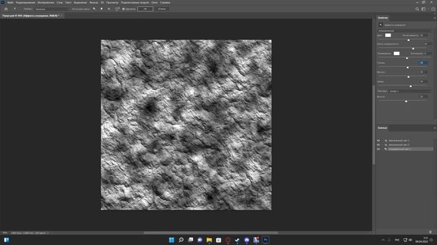This screenshot has height=245, width=437.
Task: Open Widgets button on taskbar
Action: tap(6, 240)
